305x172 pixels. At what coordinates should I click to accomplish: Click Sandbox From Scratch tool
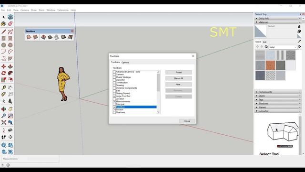[35, 37]
